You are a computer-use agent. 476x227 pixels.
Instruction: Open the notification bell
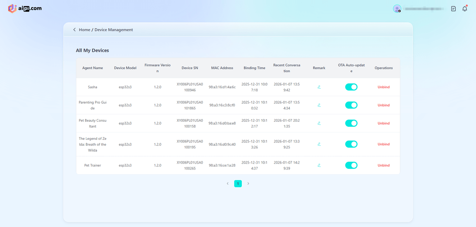[x=464, y=9]
